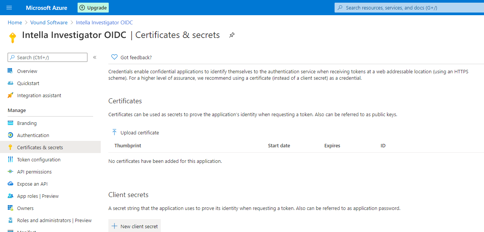The height and width of the screenshot is (232, 484).
Task: Select Quickstart in the left menu
Action: point(28,83)
